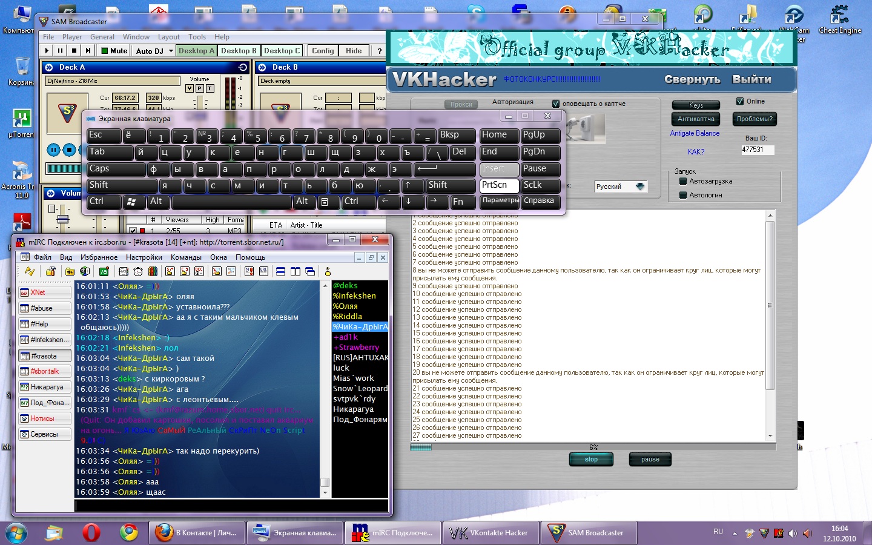The height and width of the screenshot is (545, 872).
Task: Click the Ваш ID input field
Action: tap(758, 150)
